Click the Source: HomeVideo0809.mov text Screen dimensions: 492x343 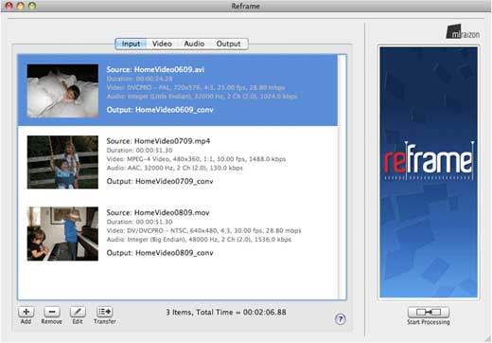click(158, 212)
